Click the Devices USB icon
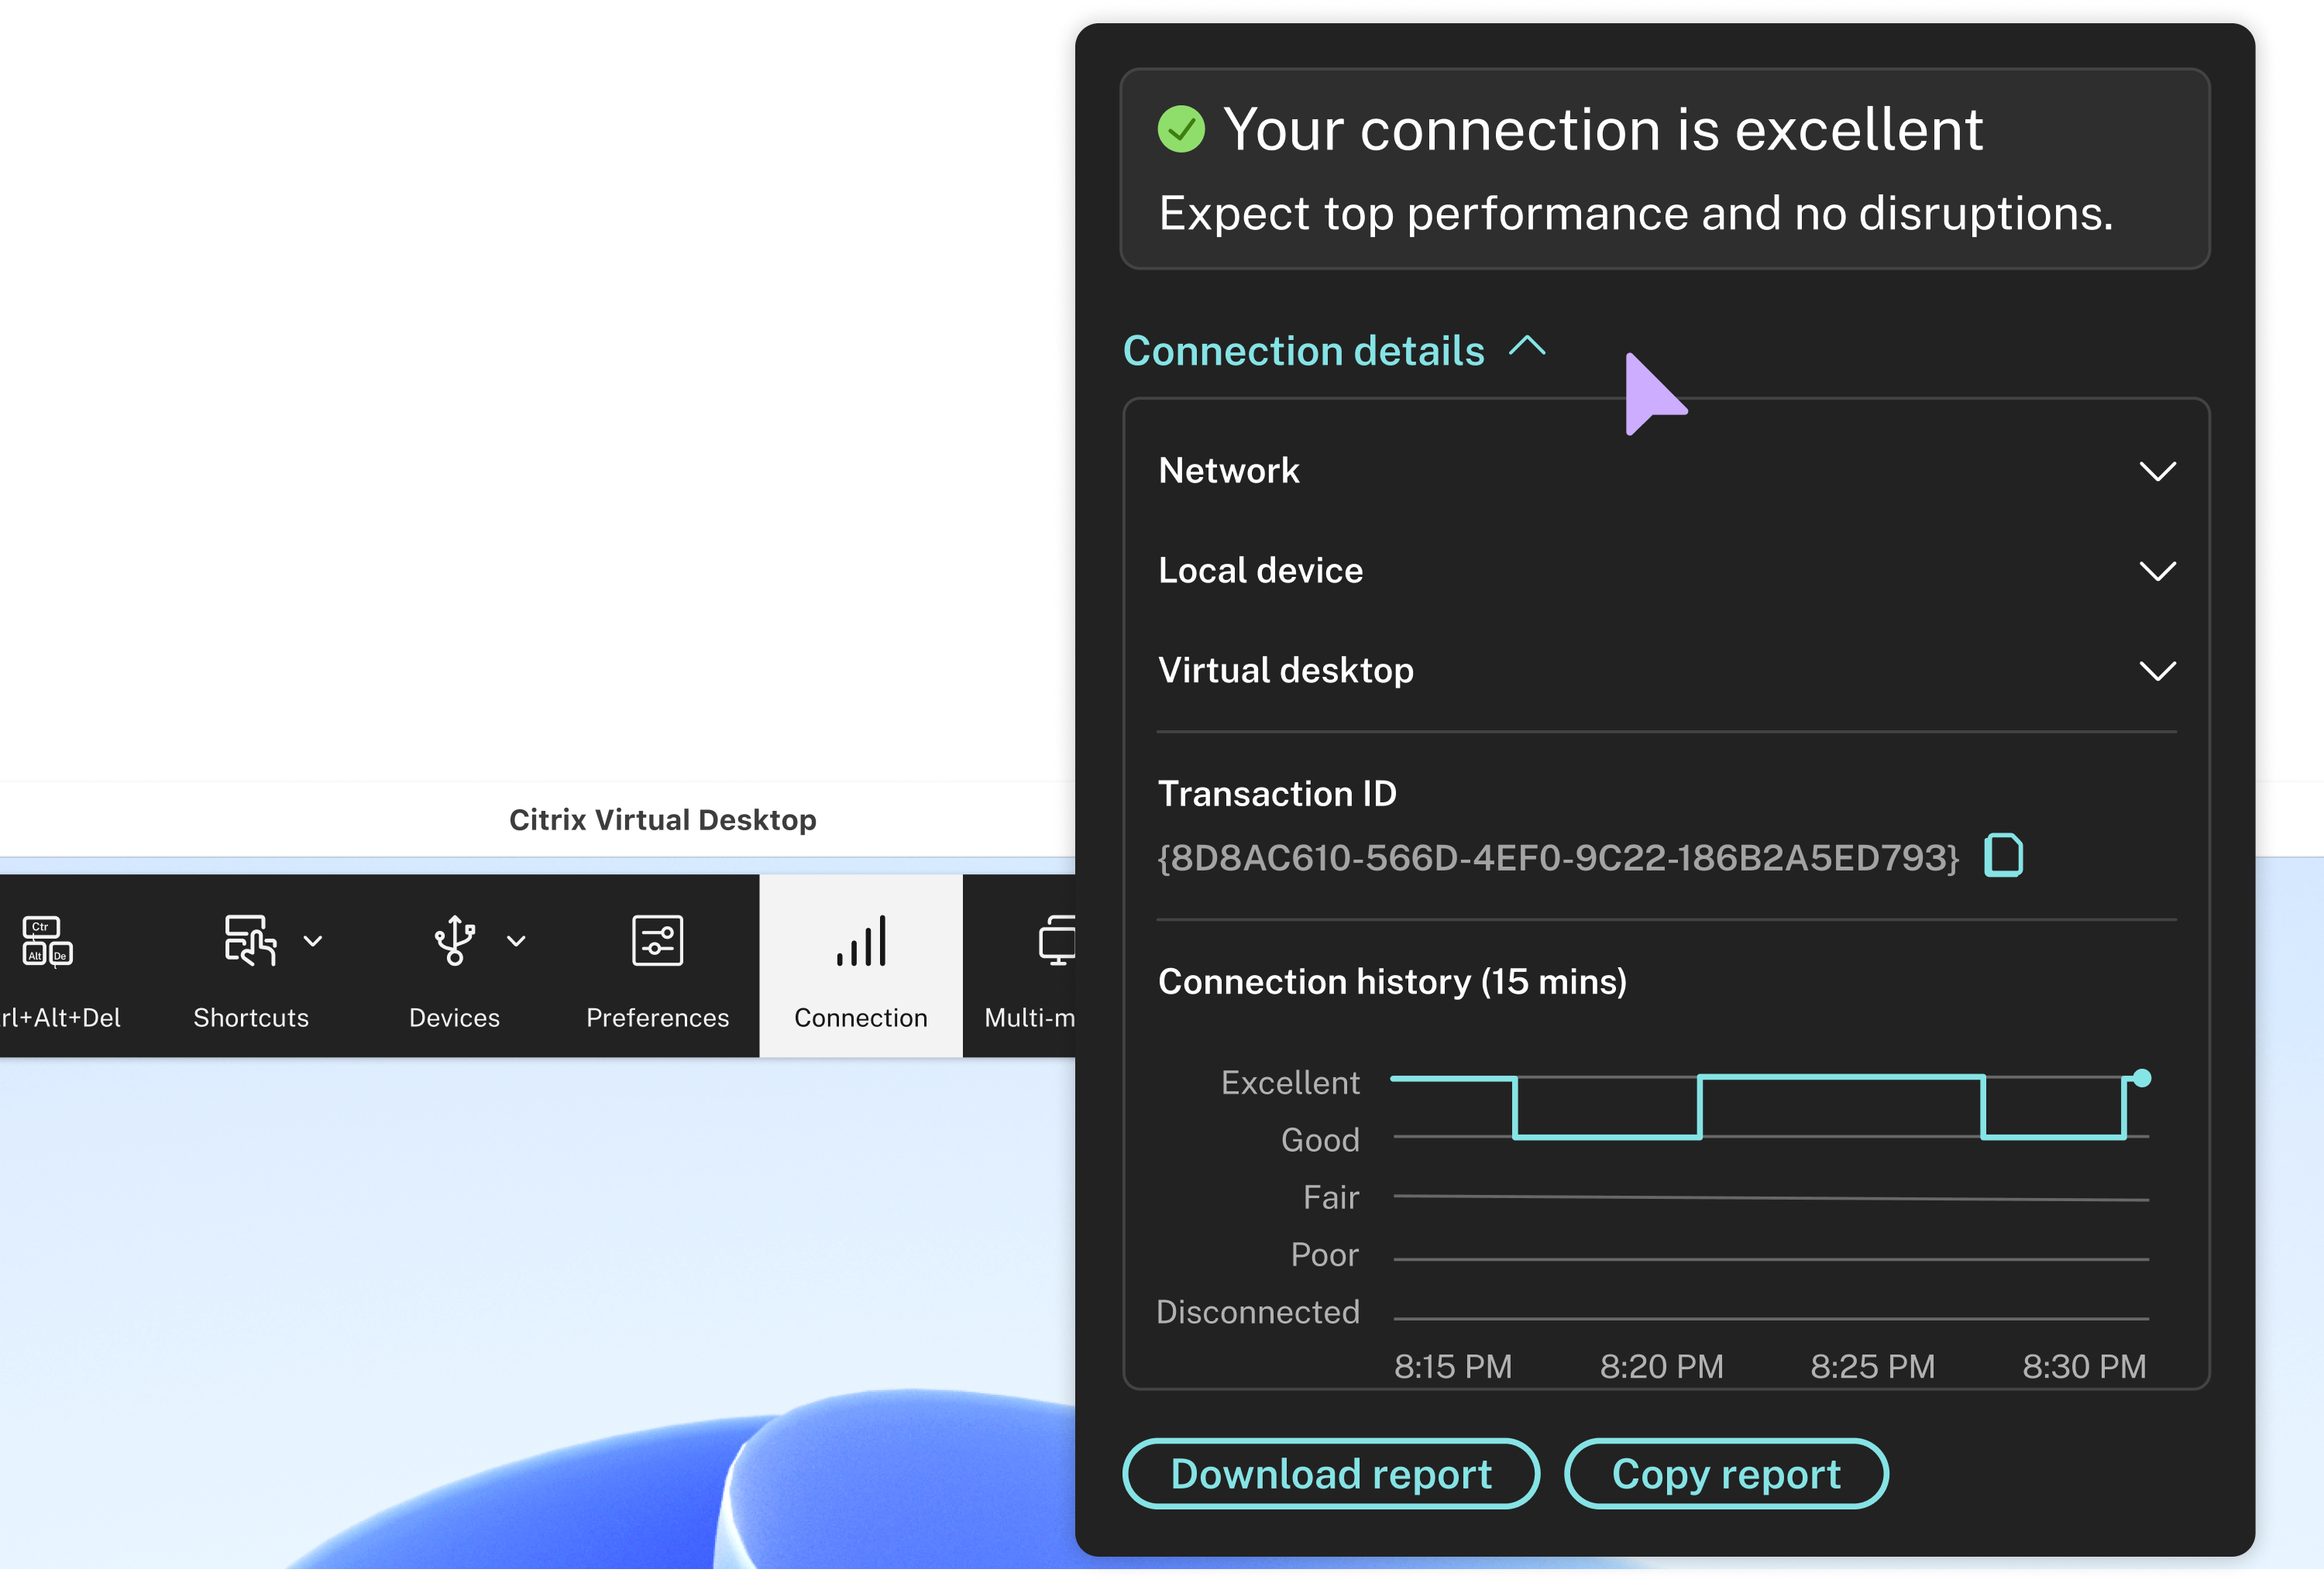Image resolution: width=2324 pixels, height=1583 pixels. pos(454,940)
